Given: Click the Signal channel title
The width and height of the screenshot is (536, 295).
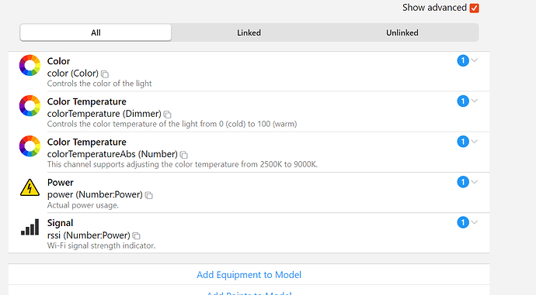Looking at the screenshot, I should tap(60, 223).
